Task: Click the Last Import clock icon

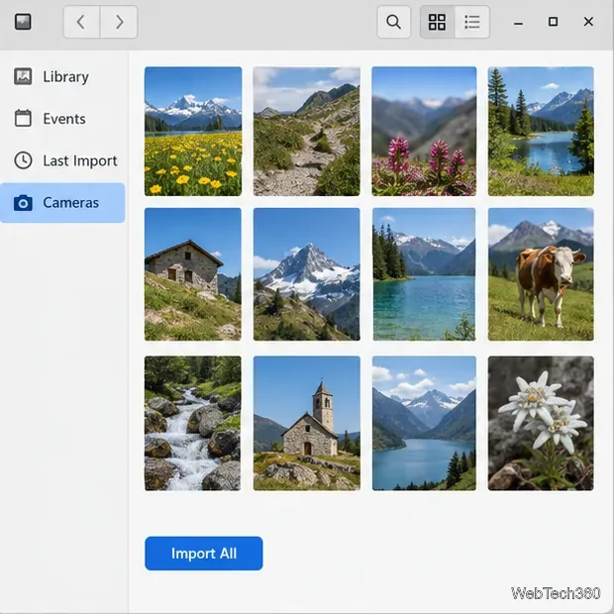Action: click(x=23, y=160)
